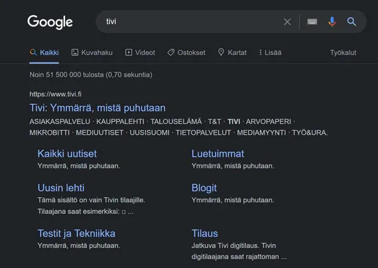Open the on-screen keyboard icon
The image size is (378, 268).
pyautogui.click(x=312, y=22)
